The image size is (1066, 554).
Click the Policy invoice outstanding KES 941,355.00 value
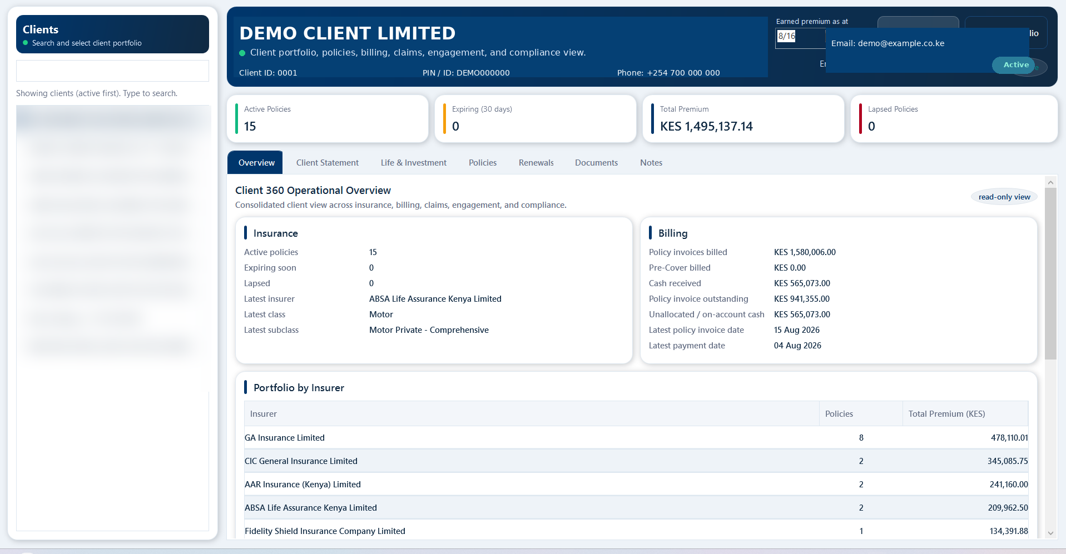(802, 299)
